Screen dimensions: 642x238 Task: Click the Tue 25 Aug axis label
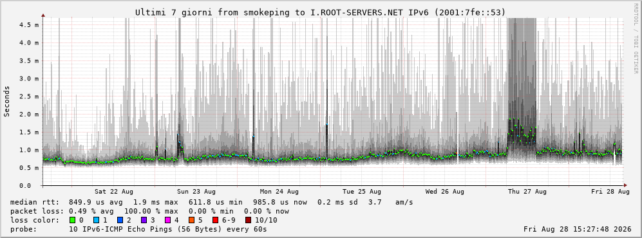point(362,192)
